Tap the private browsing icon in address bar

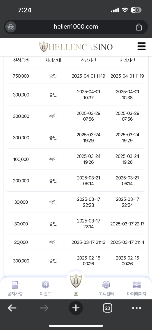coord(11,27)
